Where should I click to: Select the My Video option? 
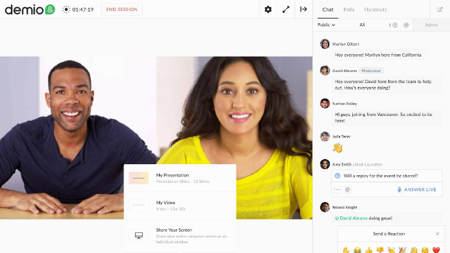point(180,205)
